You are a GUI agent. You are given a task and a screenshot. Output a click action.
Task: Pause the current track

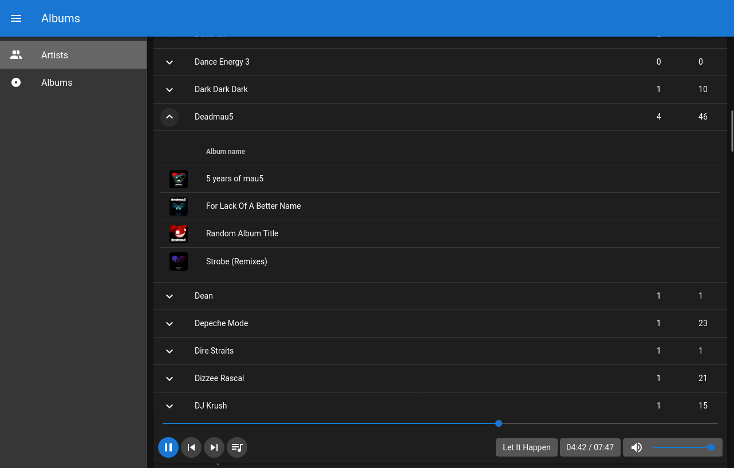[168, 447]
